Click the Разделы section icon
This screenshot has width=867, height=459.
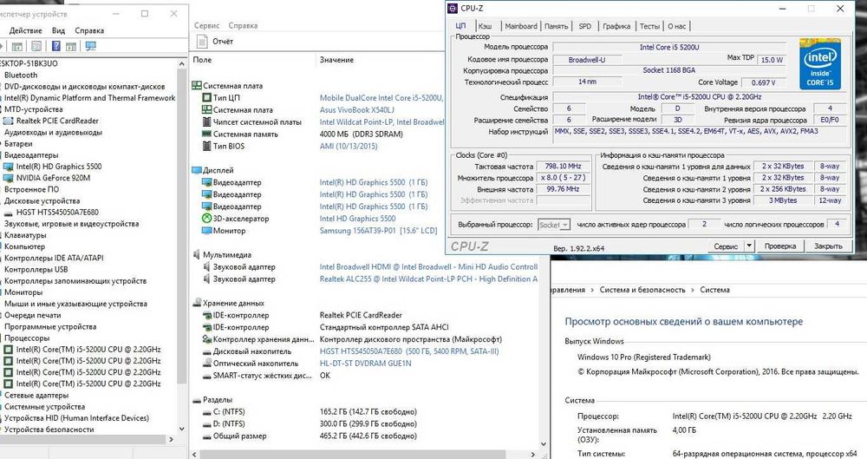[196, 400]
